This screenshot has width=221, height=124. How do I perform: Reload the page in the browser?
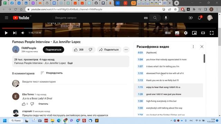coord(15,9)
